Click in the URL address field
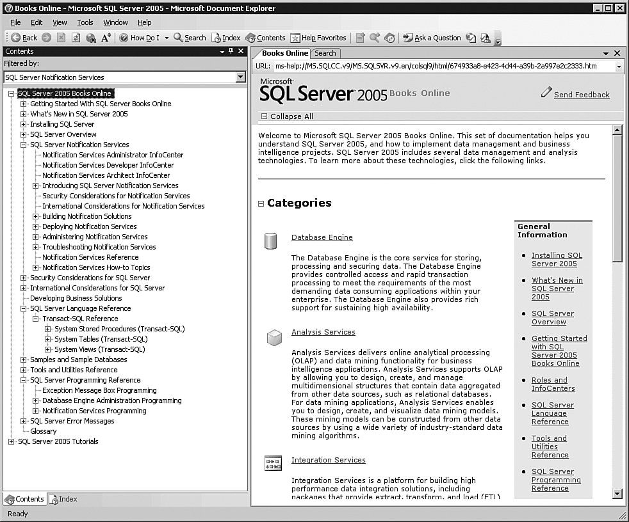Viewport: 629px width, 522px height. coord(444,66)
